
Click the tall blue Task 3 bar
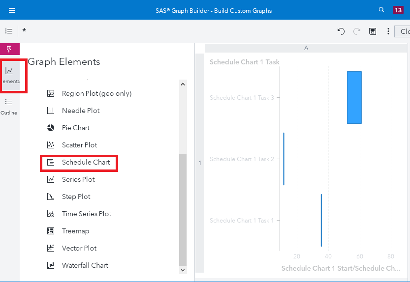[x=354, y=97]
